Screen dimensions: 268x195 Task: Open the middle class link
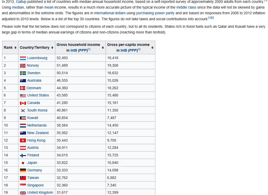pyautogui.click(x=186, y=7)
